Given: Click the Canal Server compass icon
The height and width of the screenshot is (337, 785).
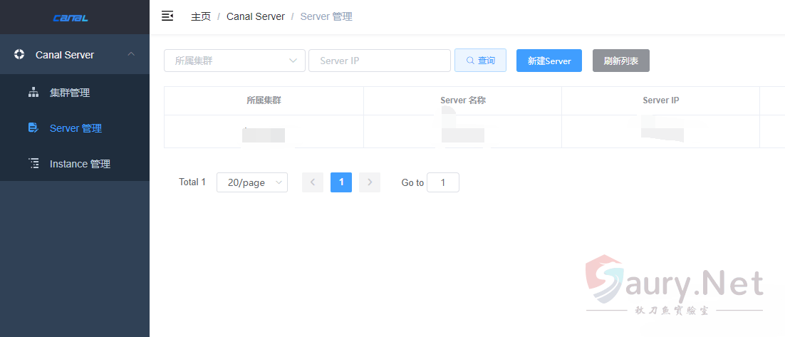Looking at the screenshot, I should (x=19, y=55).
